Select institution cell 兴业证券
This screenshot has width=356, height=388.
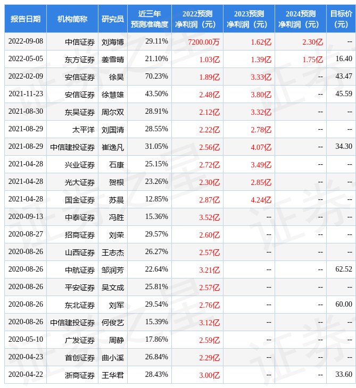point(80,165)
